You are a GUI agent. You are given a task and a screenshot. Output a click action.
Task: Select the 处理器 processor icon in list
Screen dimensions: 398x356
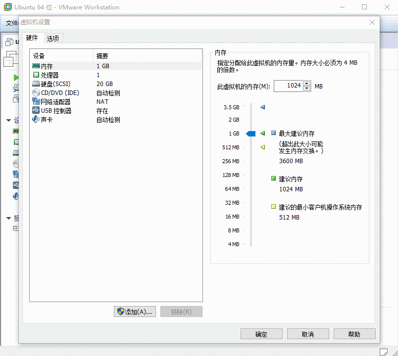36,75
